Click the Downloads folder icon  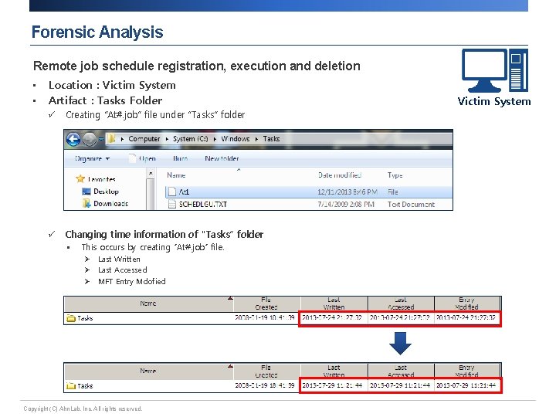86,204
